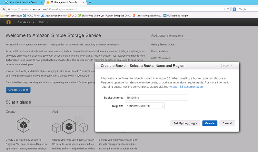Close the vCloud Automation Center tab
The image size is (258, 152).
tap(42, 2)
